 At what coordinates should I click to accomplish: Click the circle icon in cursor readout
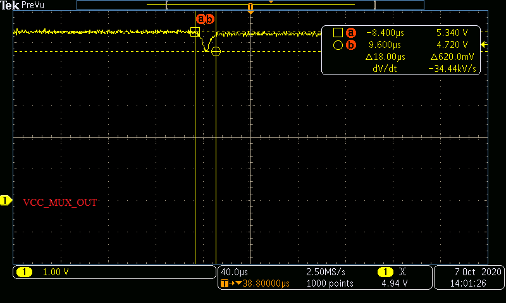click(x=338, y=45)
